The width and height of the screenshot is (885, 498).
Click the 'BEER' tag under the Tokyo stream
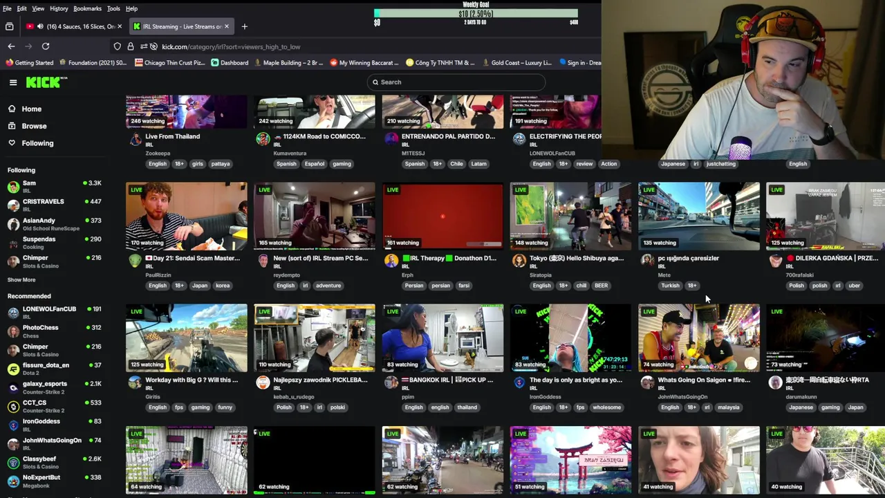click(601, 286)
